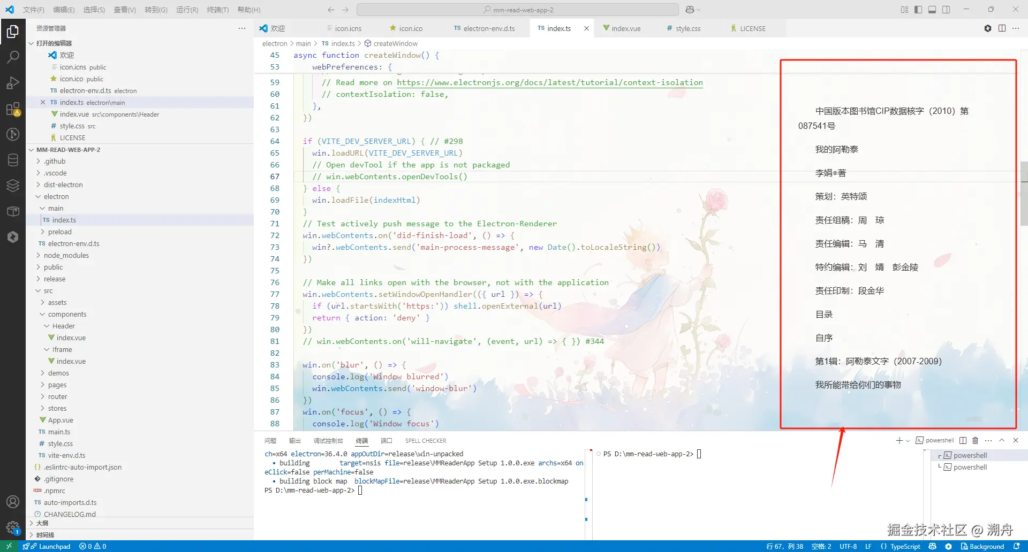The image size is (1028, 552).
Task: Click the command center search box
Action: pyautogui.click(x=518, y=10)
